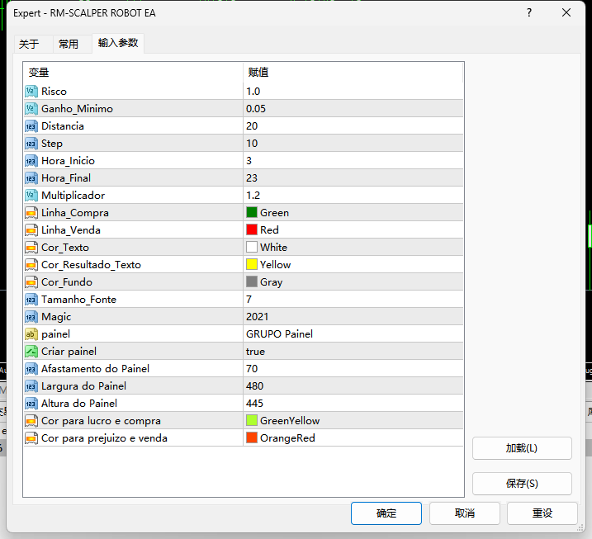Click the Afastamento do Painel value 70
The height and width of the screenshot is (539, 592).
pyautogui.click(x=252, y=369)
